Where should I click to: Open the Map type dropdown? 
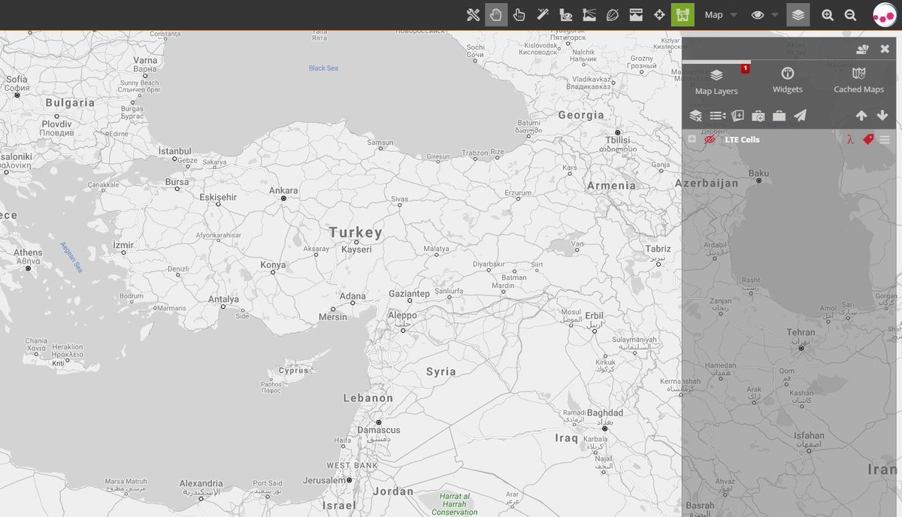pos(720,15)
